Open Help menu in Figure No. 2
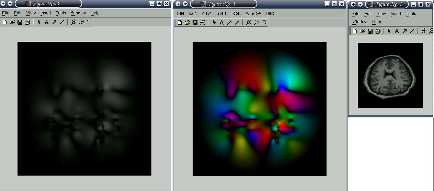Screen dimensions: 434x191 95,13
